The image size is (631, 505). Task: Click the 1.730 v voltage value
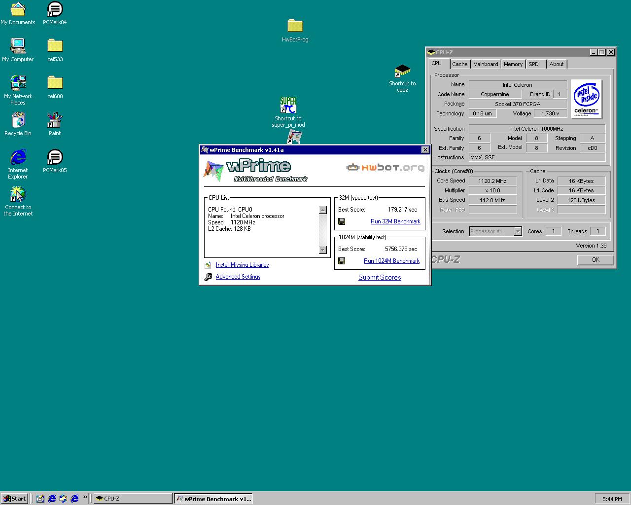tap(550, 113)
